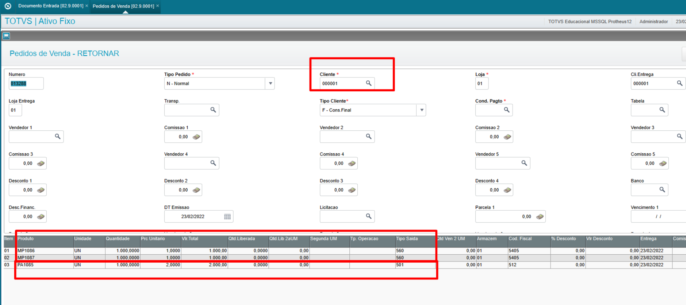Open the Transp. lookup magnifier
Image resolution: width=686 pixels, height=305 pixels.
point(213,110)
